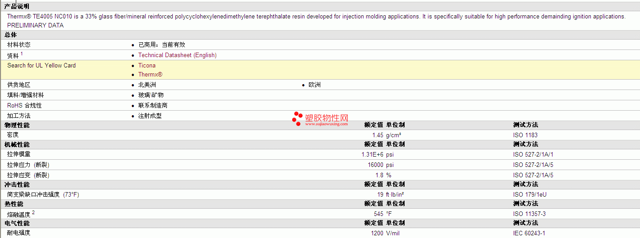The image size is (640, 238).
Task: Select the PRELIMINARY DATA text
Action: click(36, 25)
